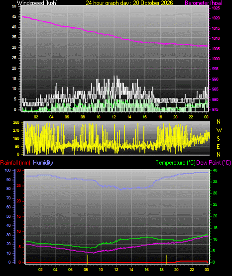Click the "10" hour label under the temperature graph

(x=101, y=270)
